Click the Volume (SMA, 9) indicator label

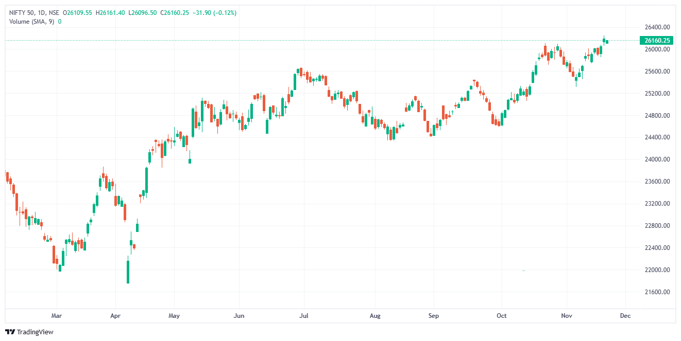(32, 22)
